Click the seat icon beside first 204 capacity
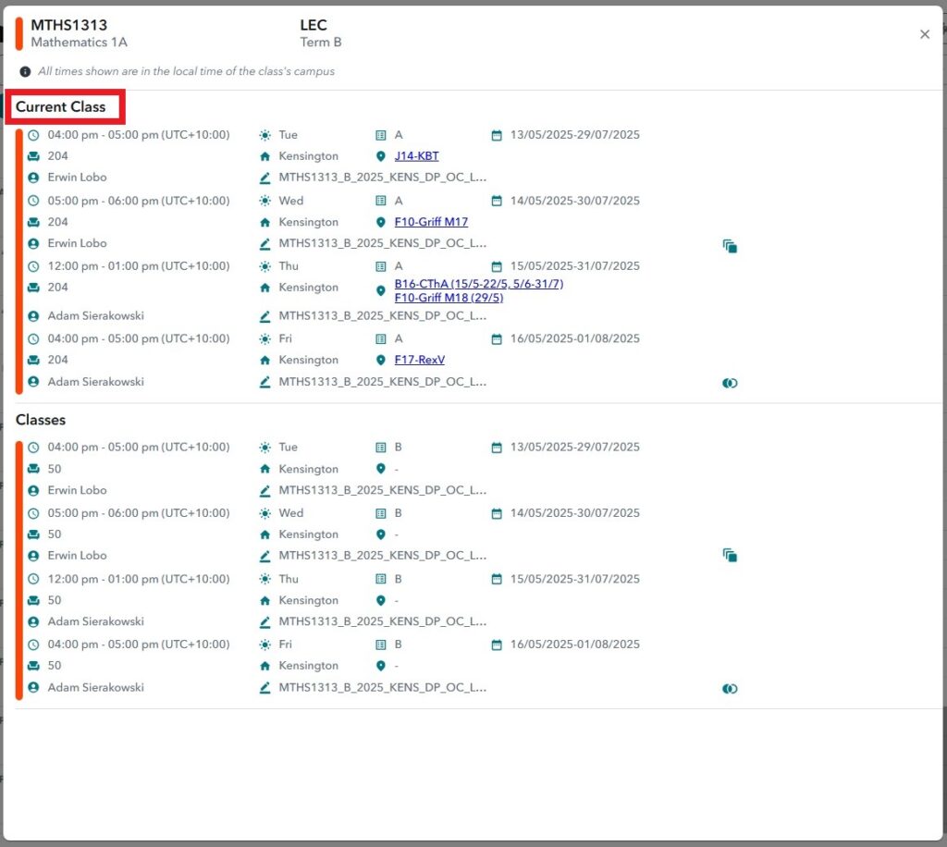 click(33, 156)
